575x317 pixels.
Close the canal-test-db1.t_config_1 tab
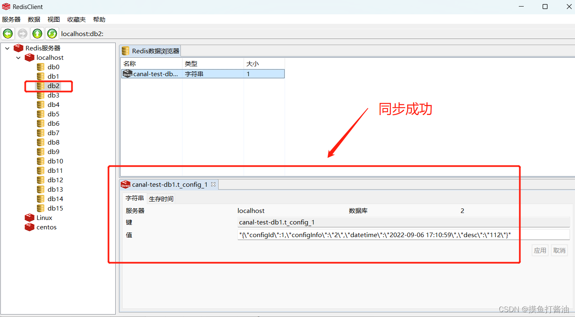click(x=213, y=184)
